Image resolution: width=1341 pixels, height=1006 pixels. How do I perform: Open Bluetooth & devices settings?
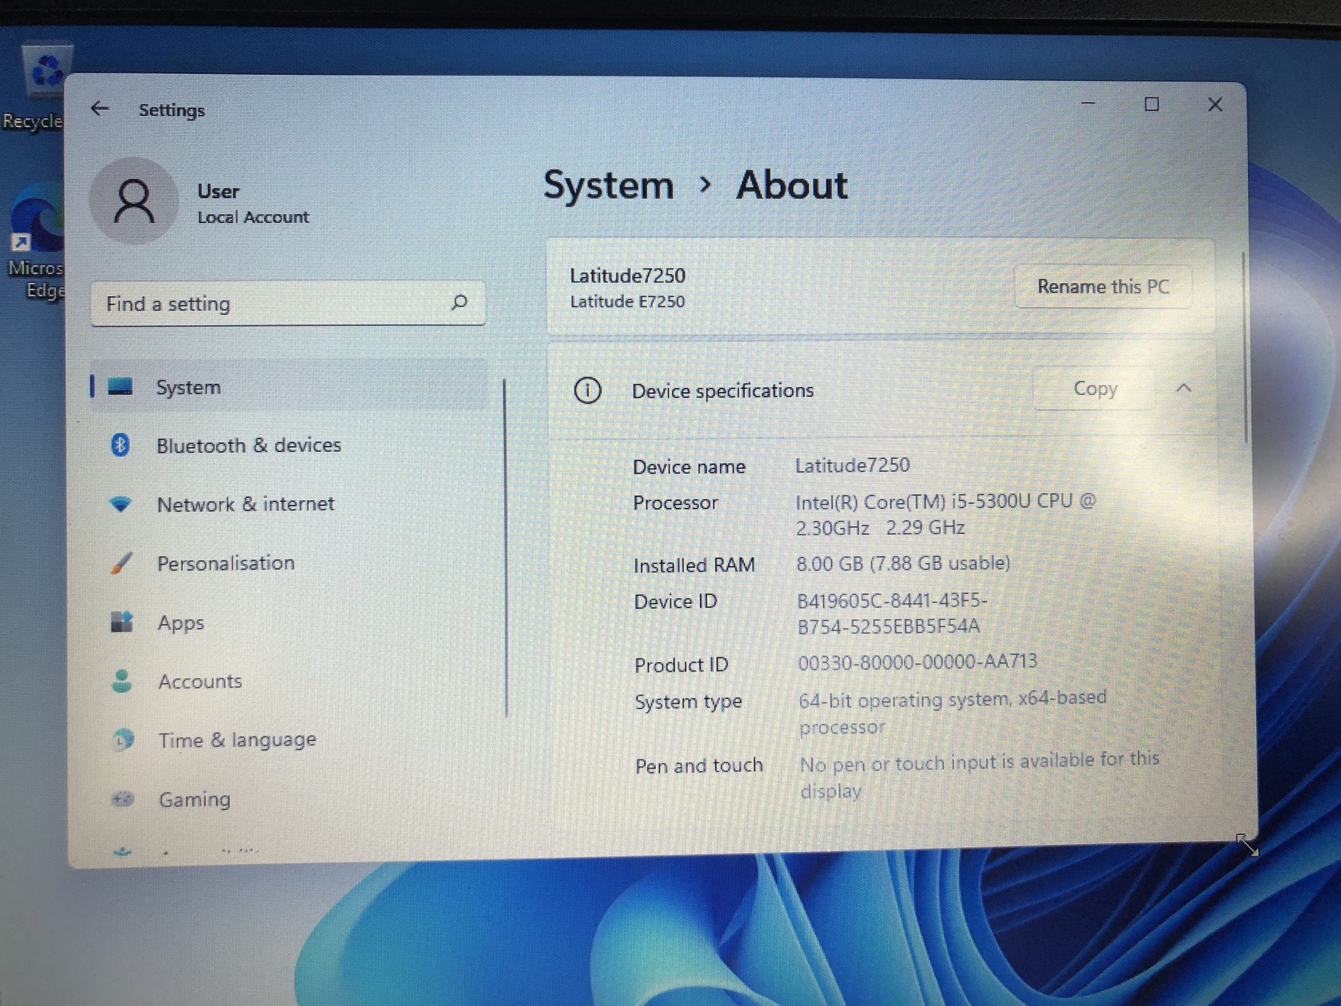[289, 445]
